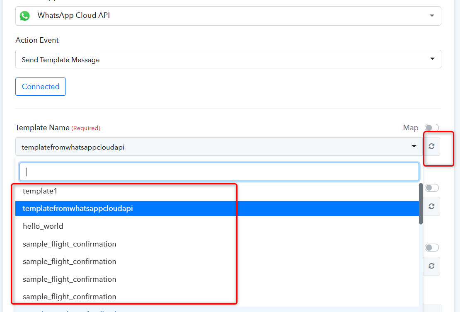
Task: Collapse the Template Name dropdown showing templatefromwhatsappcloudapi
Action: pos(219,147)
